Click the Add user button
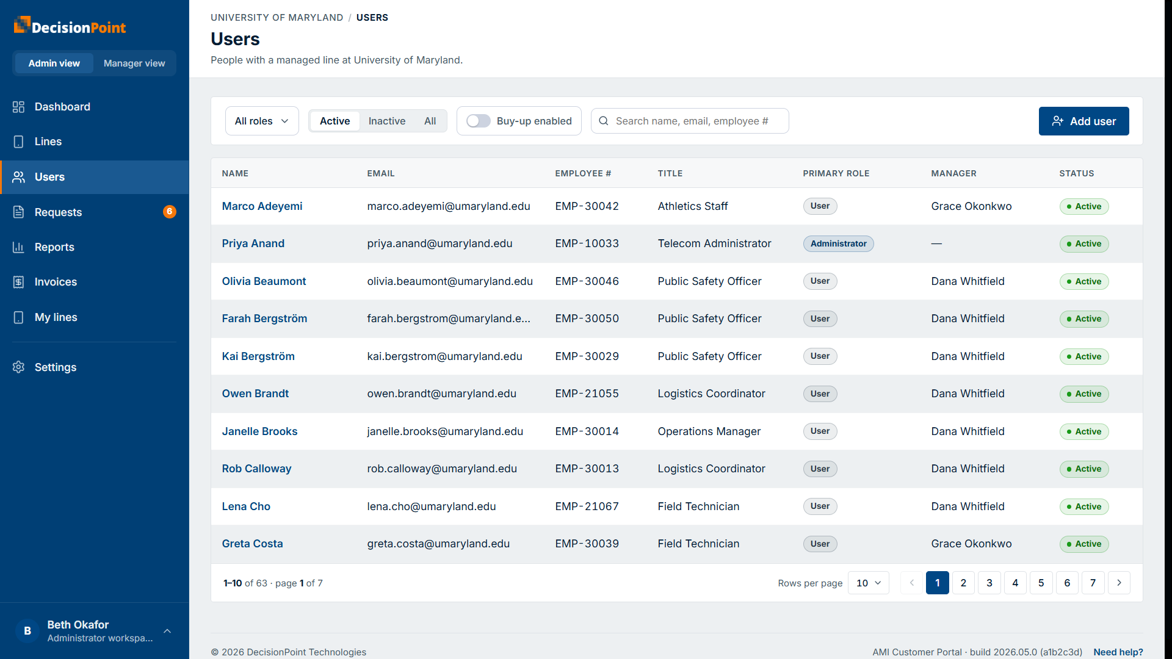The height and width of the screenshot is (659, 1172). pos(1083,121)
